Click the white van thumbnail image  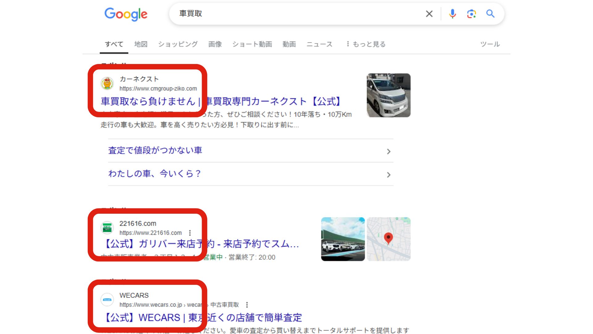click(389, 95)
